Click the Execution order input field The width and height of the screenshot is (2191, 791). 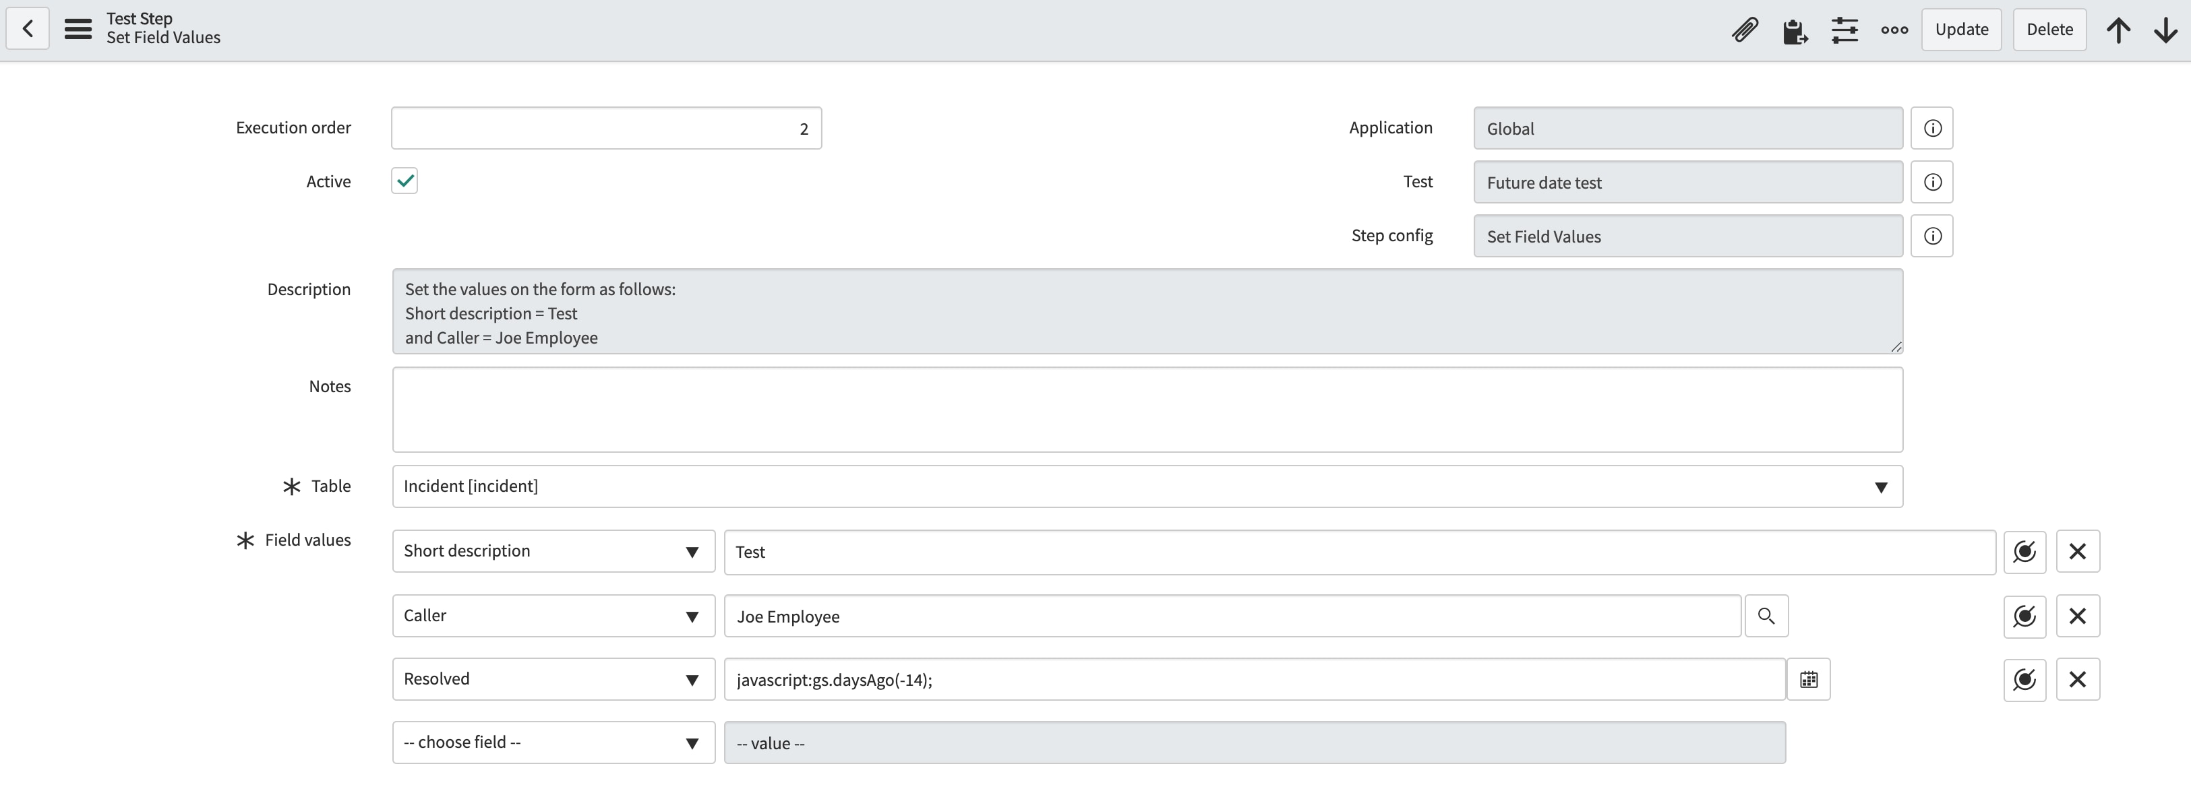click(607, 128)
